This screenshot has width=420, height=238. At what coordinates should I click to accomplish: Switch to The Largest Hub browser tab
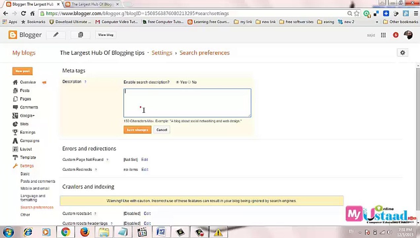point(92,4)
